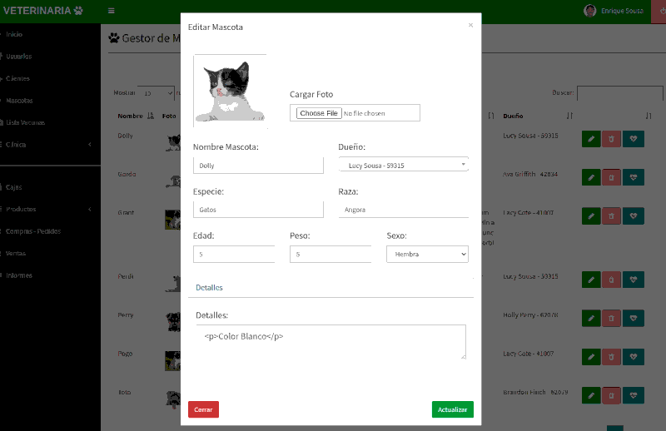Screen dimensions: 666x431
Task: Select the Detalles tab
Action: [209, 288]
